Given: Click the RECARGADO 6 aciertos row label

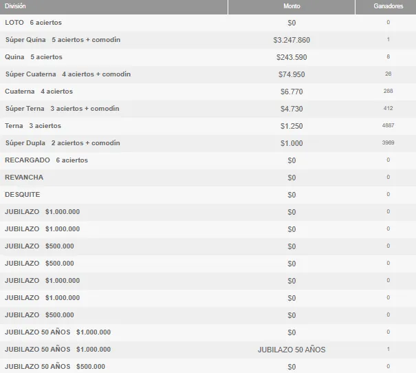Looking at the screenshot, I should click(x=46, y=160).
